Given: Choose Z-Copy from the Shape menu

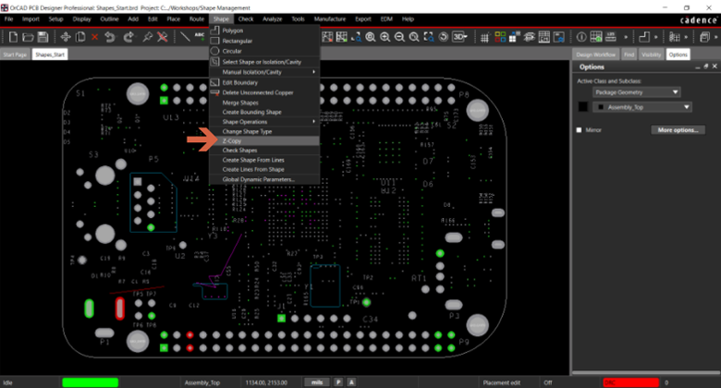Looking at the screenshot, I should coord(264,141).
